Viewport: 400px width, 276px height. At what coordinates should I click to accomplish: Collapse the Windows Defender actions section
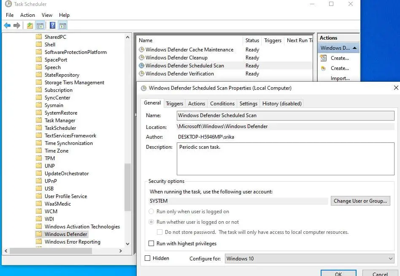pyautogui.click(x=354, y=48)
